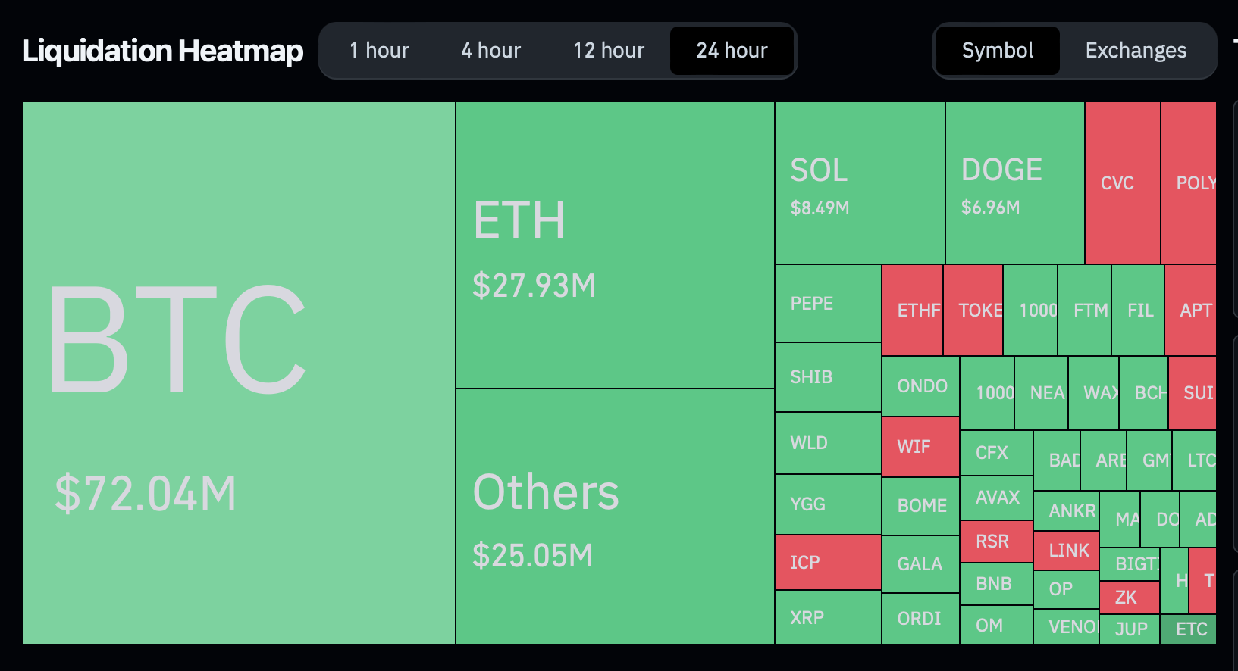
Task: Open the SHIB tile
Action: tap(828, 377)
